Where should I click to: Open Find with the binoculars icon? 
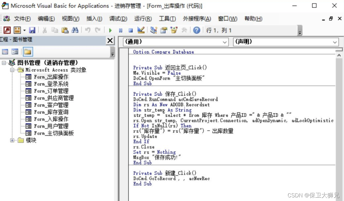[x=75, y=30]
